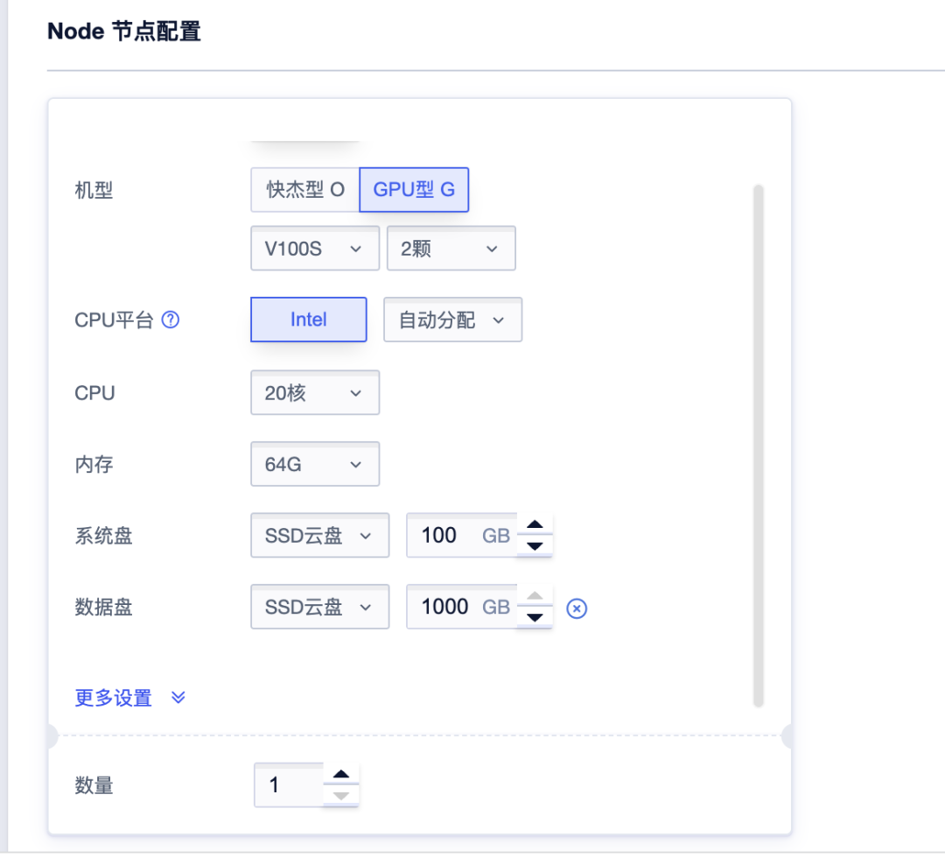Decrease system disk size with down arrow
Viewport: 945px width, 858px height.
(x=535, y=546)
